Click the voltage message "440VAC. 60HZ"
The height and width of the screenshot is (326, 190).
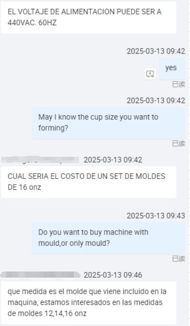click(89, 17)
